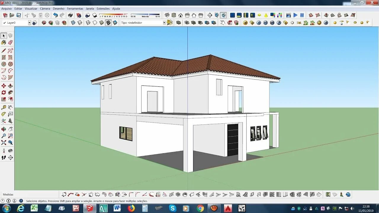Image resolution: width=379 pixels, height=213 pixels.
Task: Open Google Chrome from the taskbar
Action: click(200, 208)
